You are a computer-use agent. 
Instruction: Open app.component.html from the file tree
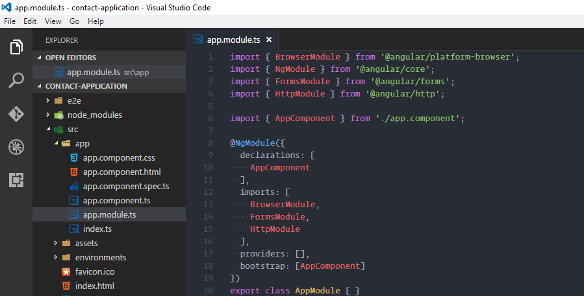click(x=121, y=172)
